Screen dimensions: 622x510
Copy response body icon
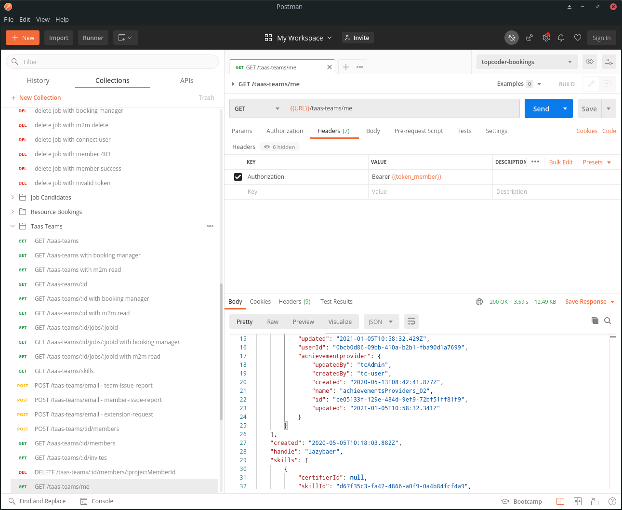click(x=595, y=321)
